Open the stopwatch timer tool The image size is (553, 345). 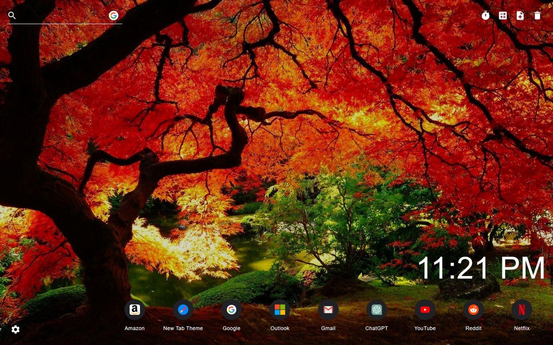click(486, 16)
